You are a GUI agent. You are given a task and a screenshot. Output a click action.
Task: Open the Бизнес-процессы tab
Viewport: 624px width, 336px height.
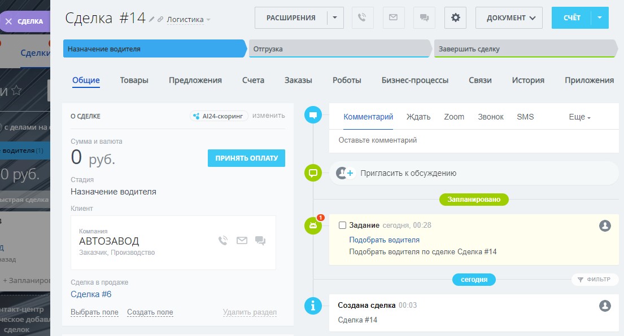(x=414, y=80)
